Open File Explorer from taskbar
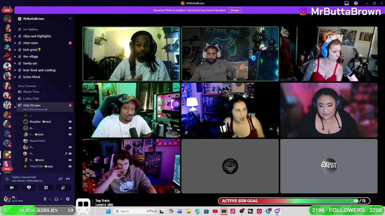 click(x=189, y=211)
